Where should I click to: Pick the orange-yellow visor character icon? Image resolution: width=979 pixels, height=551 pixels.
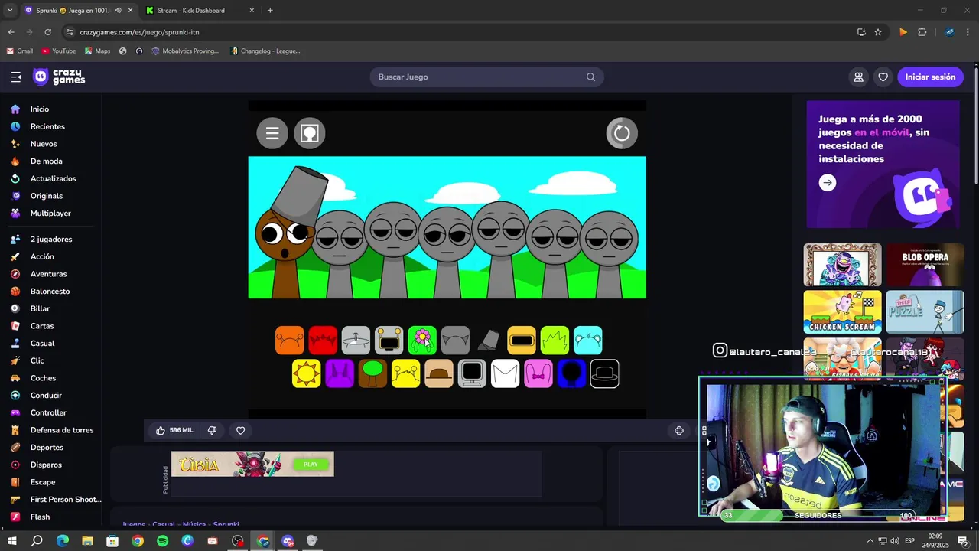522,341
